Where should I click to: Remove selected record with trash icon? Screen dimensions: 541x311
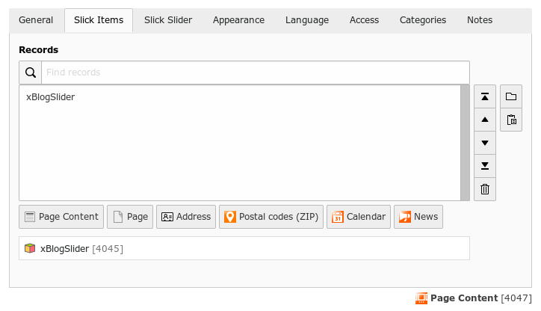click(485, 189)
